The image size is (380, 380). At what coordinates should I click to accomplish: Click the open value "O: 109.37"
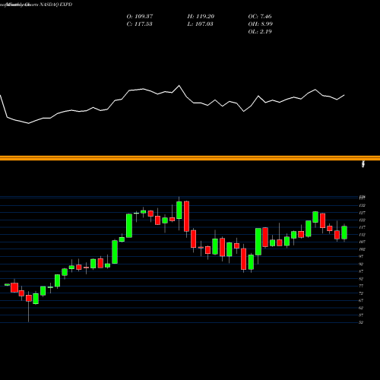(140, 17)
